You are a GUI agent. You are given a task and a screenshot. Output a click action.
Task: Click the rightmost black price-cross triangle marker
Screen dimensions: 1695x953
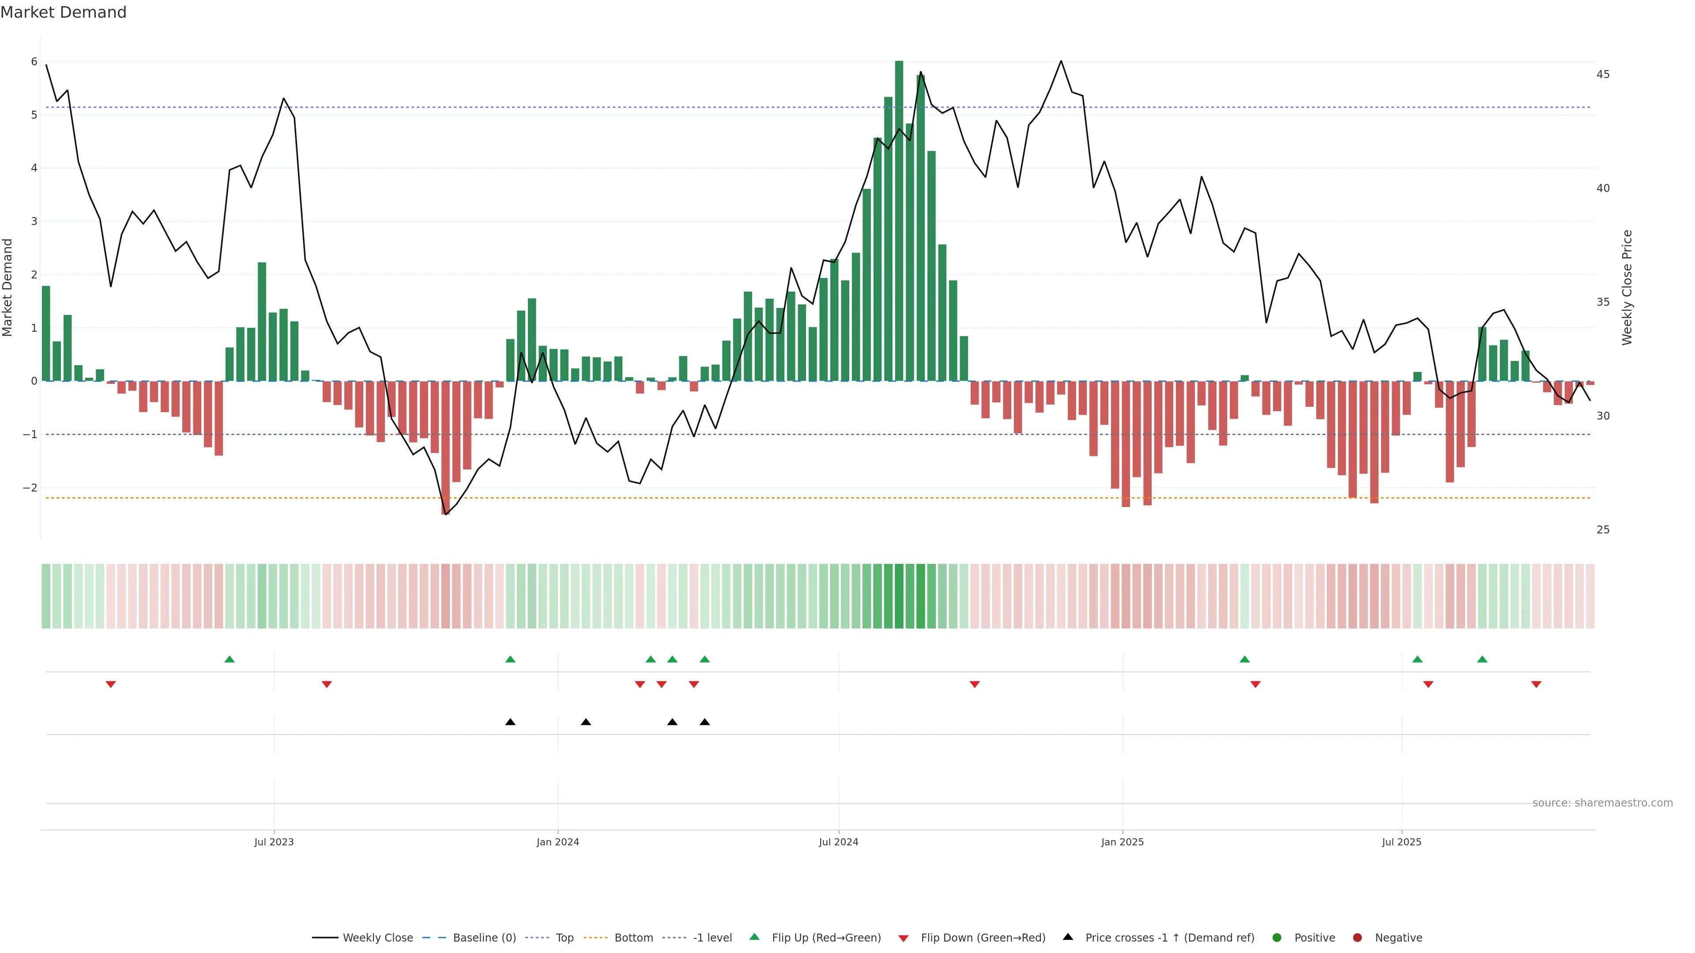705,722
